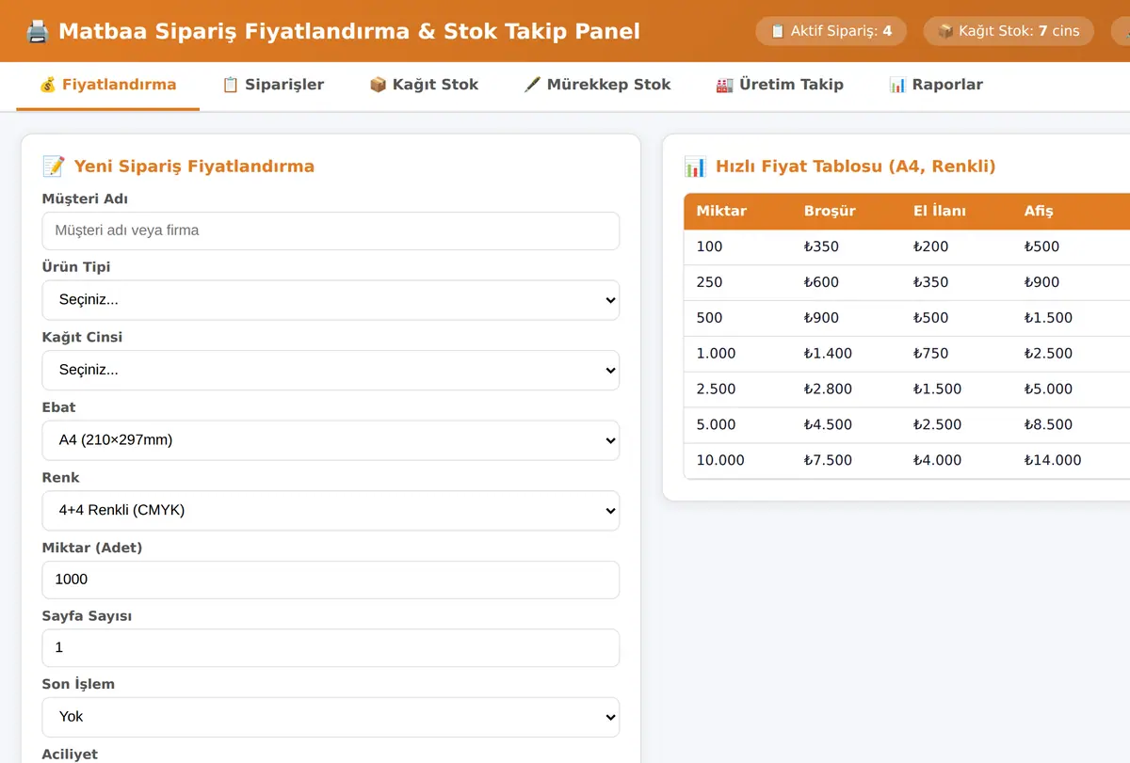Click the 100 quantity row cell
The height and width of the screenshot is (763, 1130).
709,246
